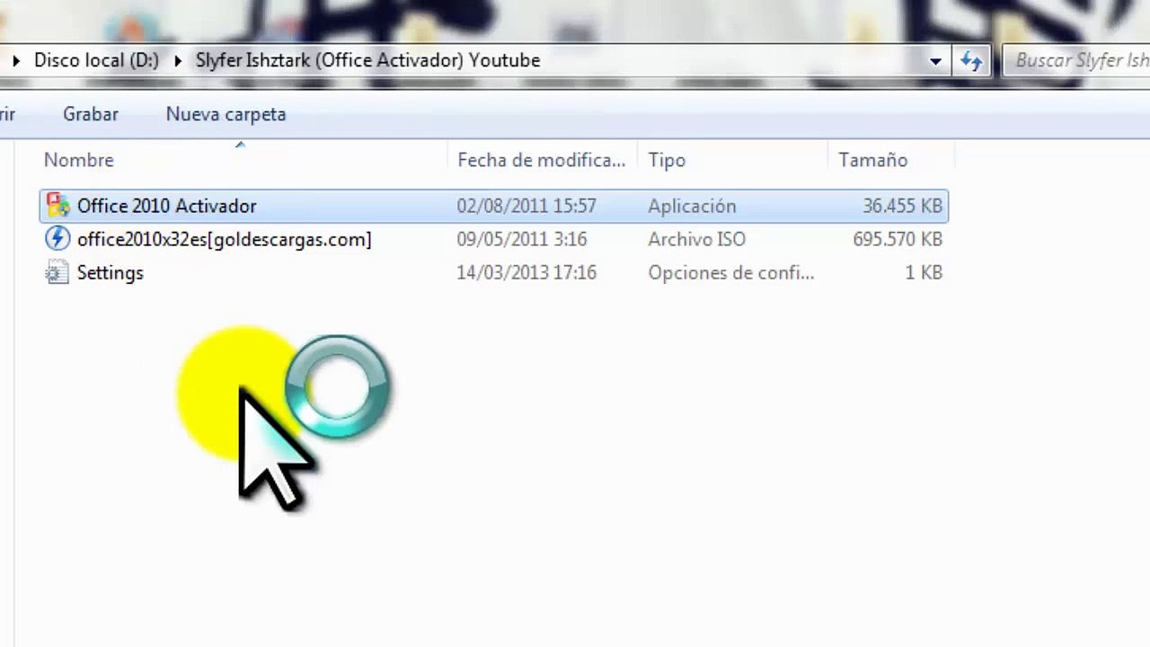Open Slyfer Ishztark (Office Activador) Youtube breadcrumb

[368, 60]
